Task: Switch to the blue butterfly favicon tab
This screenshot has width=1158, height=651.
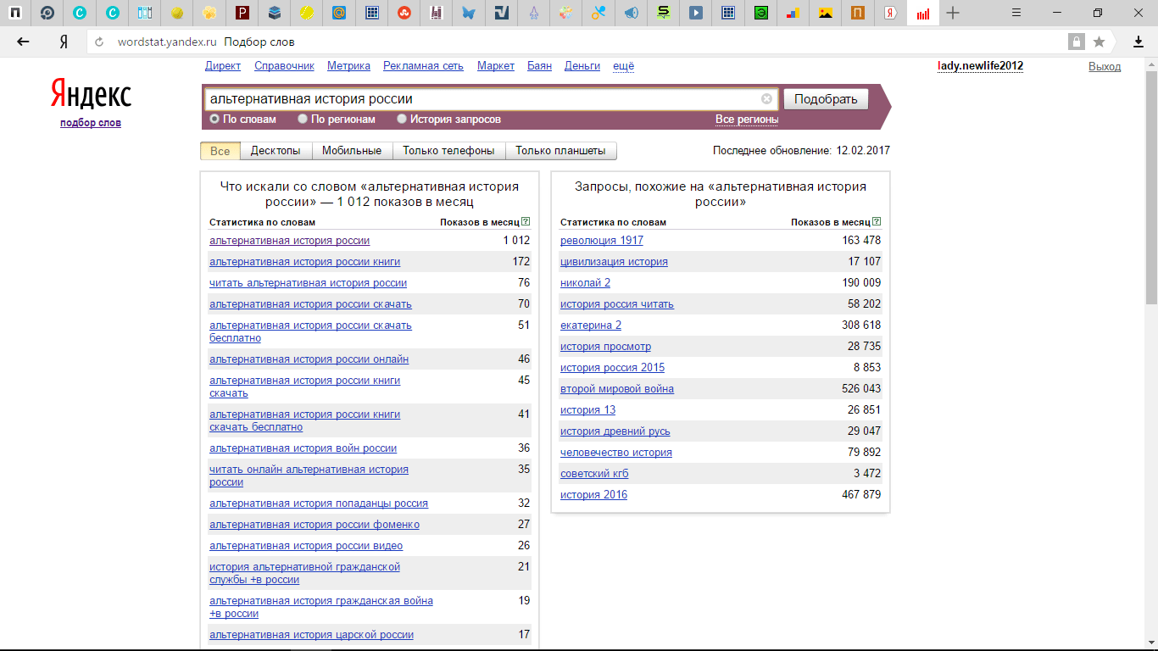Action: (469, 13)
